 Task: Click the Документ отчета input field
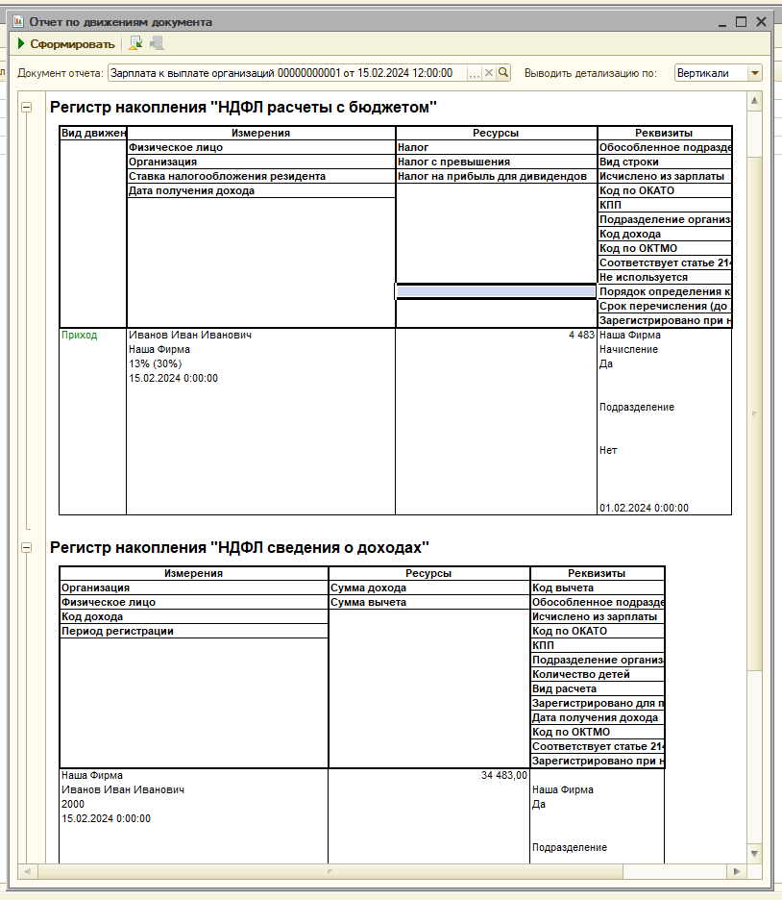(286, 73)
